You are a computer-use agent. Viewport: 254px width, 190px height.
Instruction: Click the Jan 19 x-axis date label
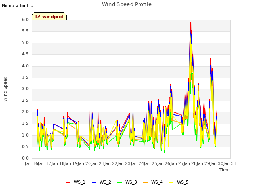pos(71,163)
